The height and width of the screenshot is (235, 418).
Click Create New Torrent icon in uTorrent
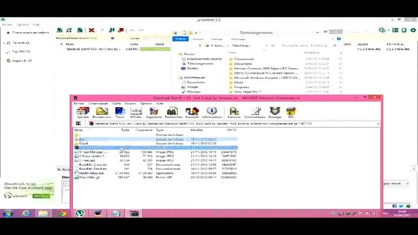80,30
